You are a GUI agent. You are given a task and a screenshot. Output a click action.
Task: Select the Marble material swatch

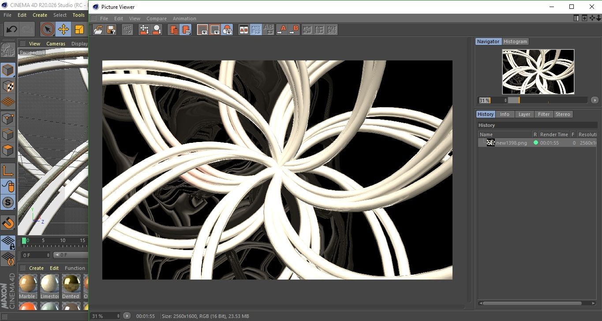pos(28,287)
